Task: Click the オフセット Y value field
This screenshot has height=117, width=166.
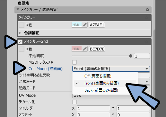Action: click(133, 115)
